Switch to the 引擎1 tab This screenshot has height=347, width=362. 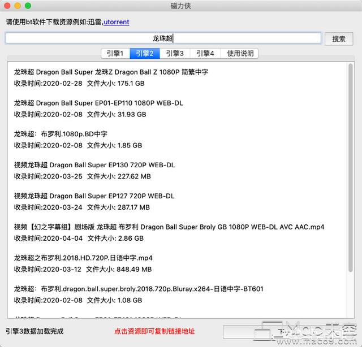pyautogui.click(x=115, y=54)
